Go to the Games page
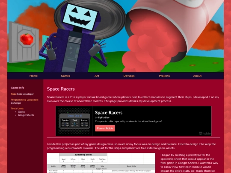The width and height of the screenshot is (231, 173). (x=65, y=76)
